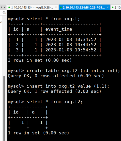Close the 10.60.143.134-mysql8.0.28 tab

(x=56, y=7)
